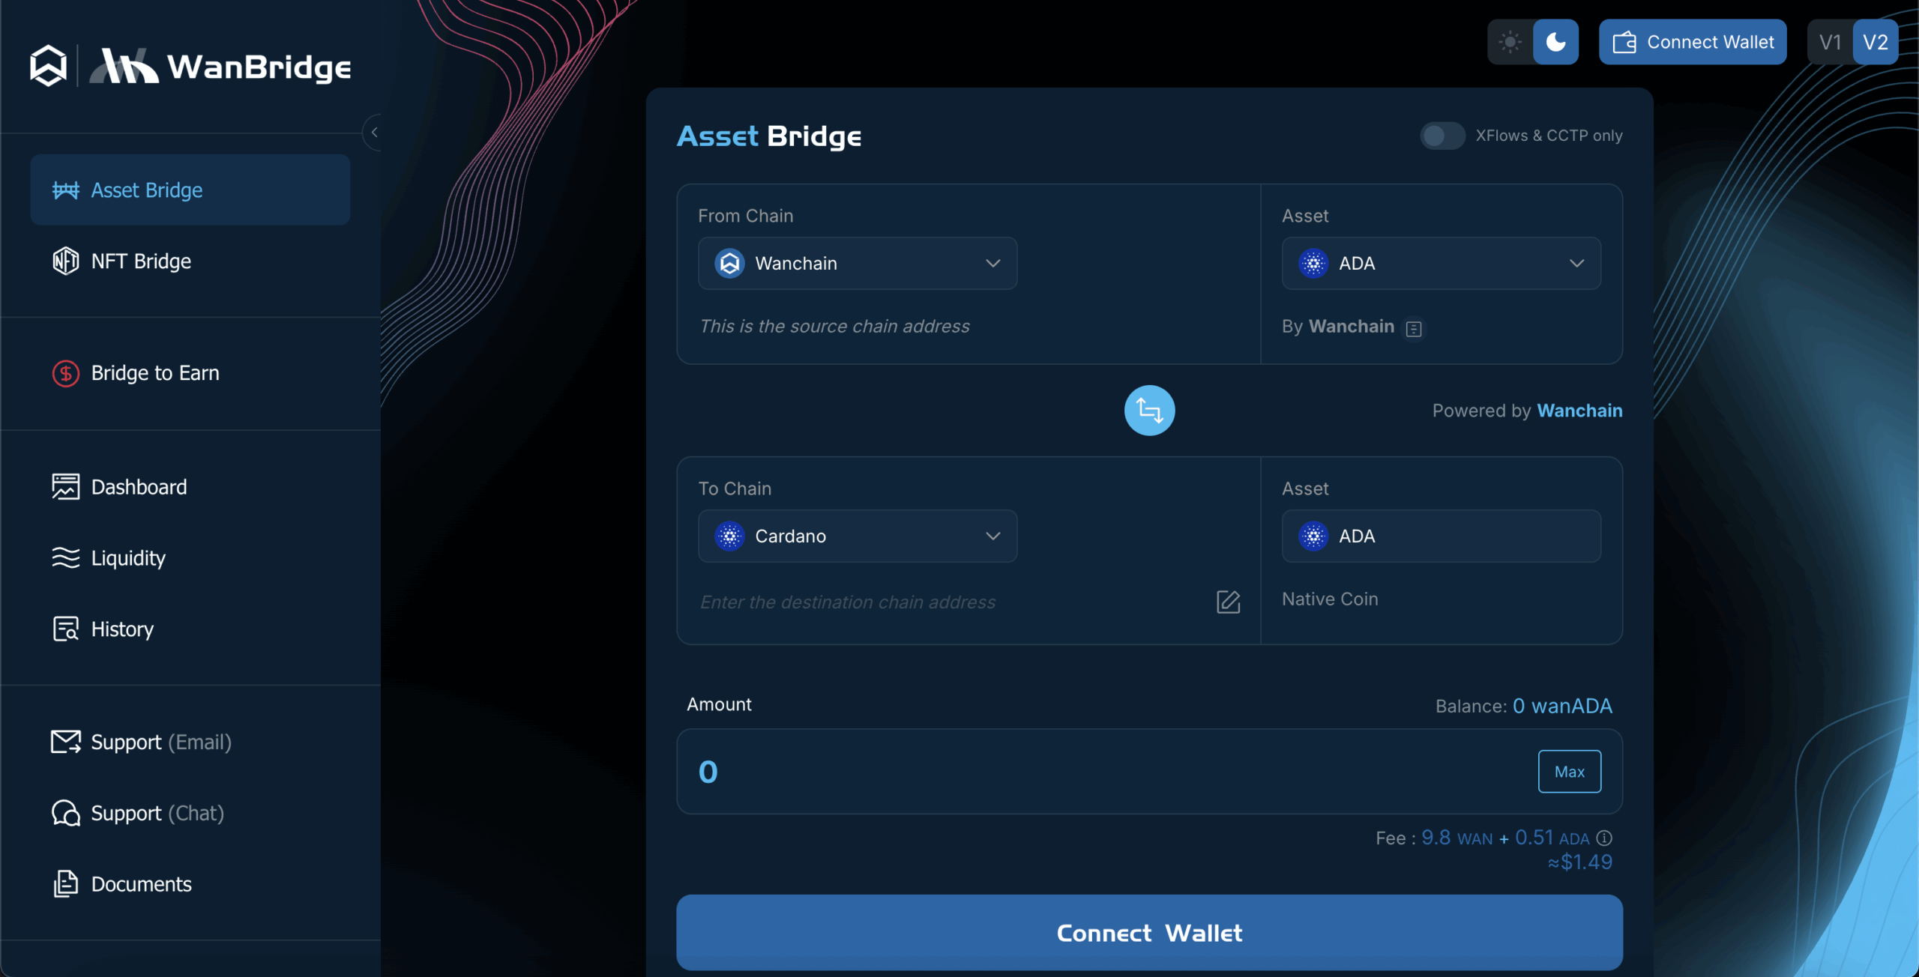Image resolution: width=1919 pixels, height=977 pixels.
Task: Click Cardano logo in To Chain field
Action: 729,536
